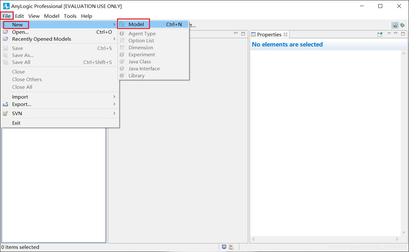The width and height of the screenshot is (409, 252).
Task: Click the SVN icon in File menu
Action: coord(5,113)
